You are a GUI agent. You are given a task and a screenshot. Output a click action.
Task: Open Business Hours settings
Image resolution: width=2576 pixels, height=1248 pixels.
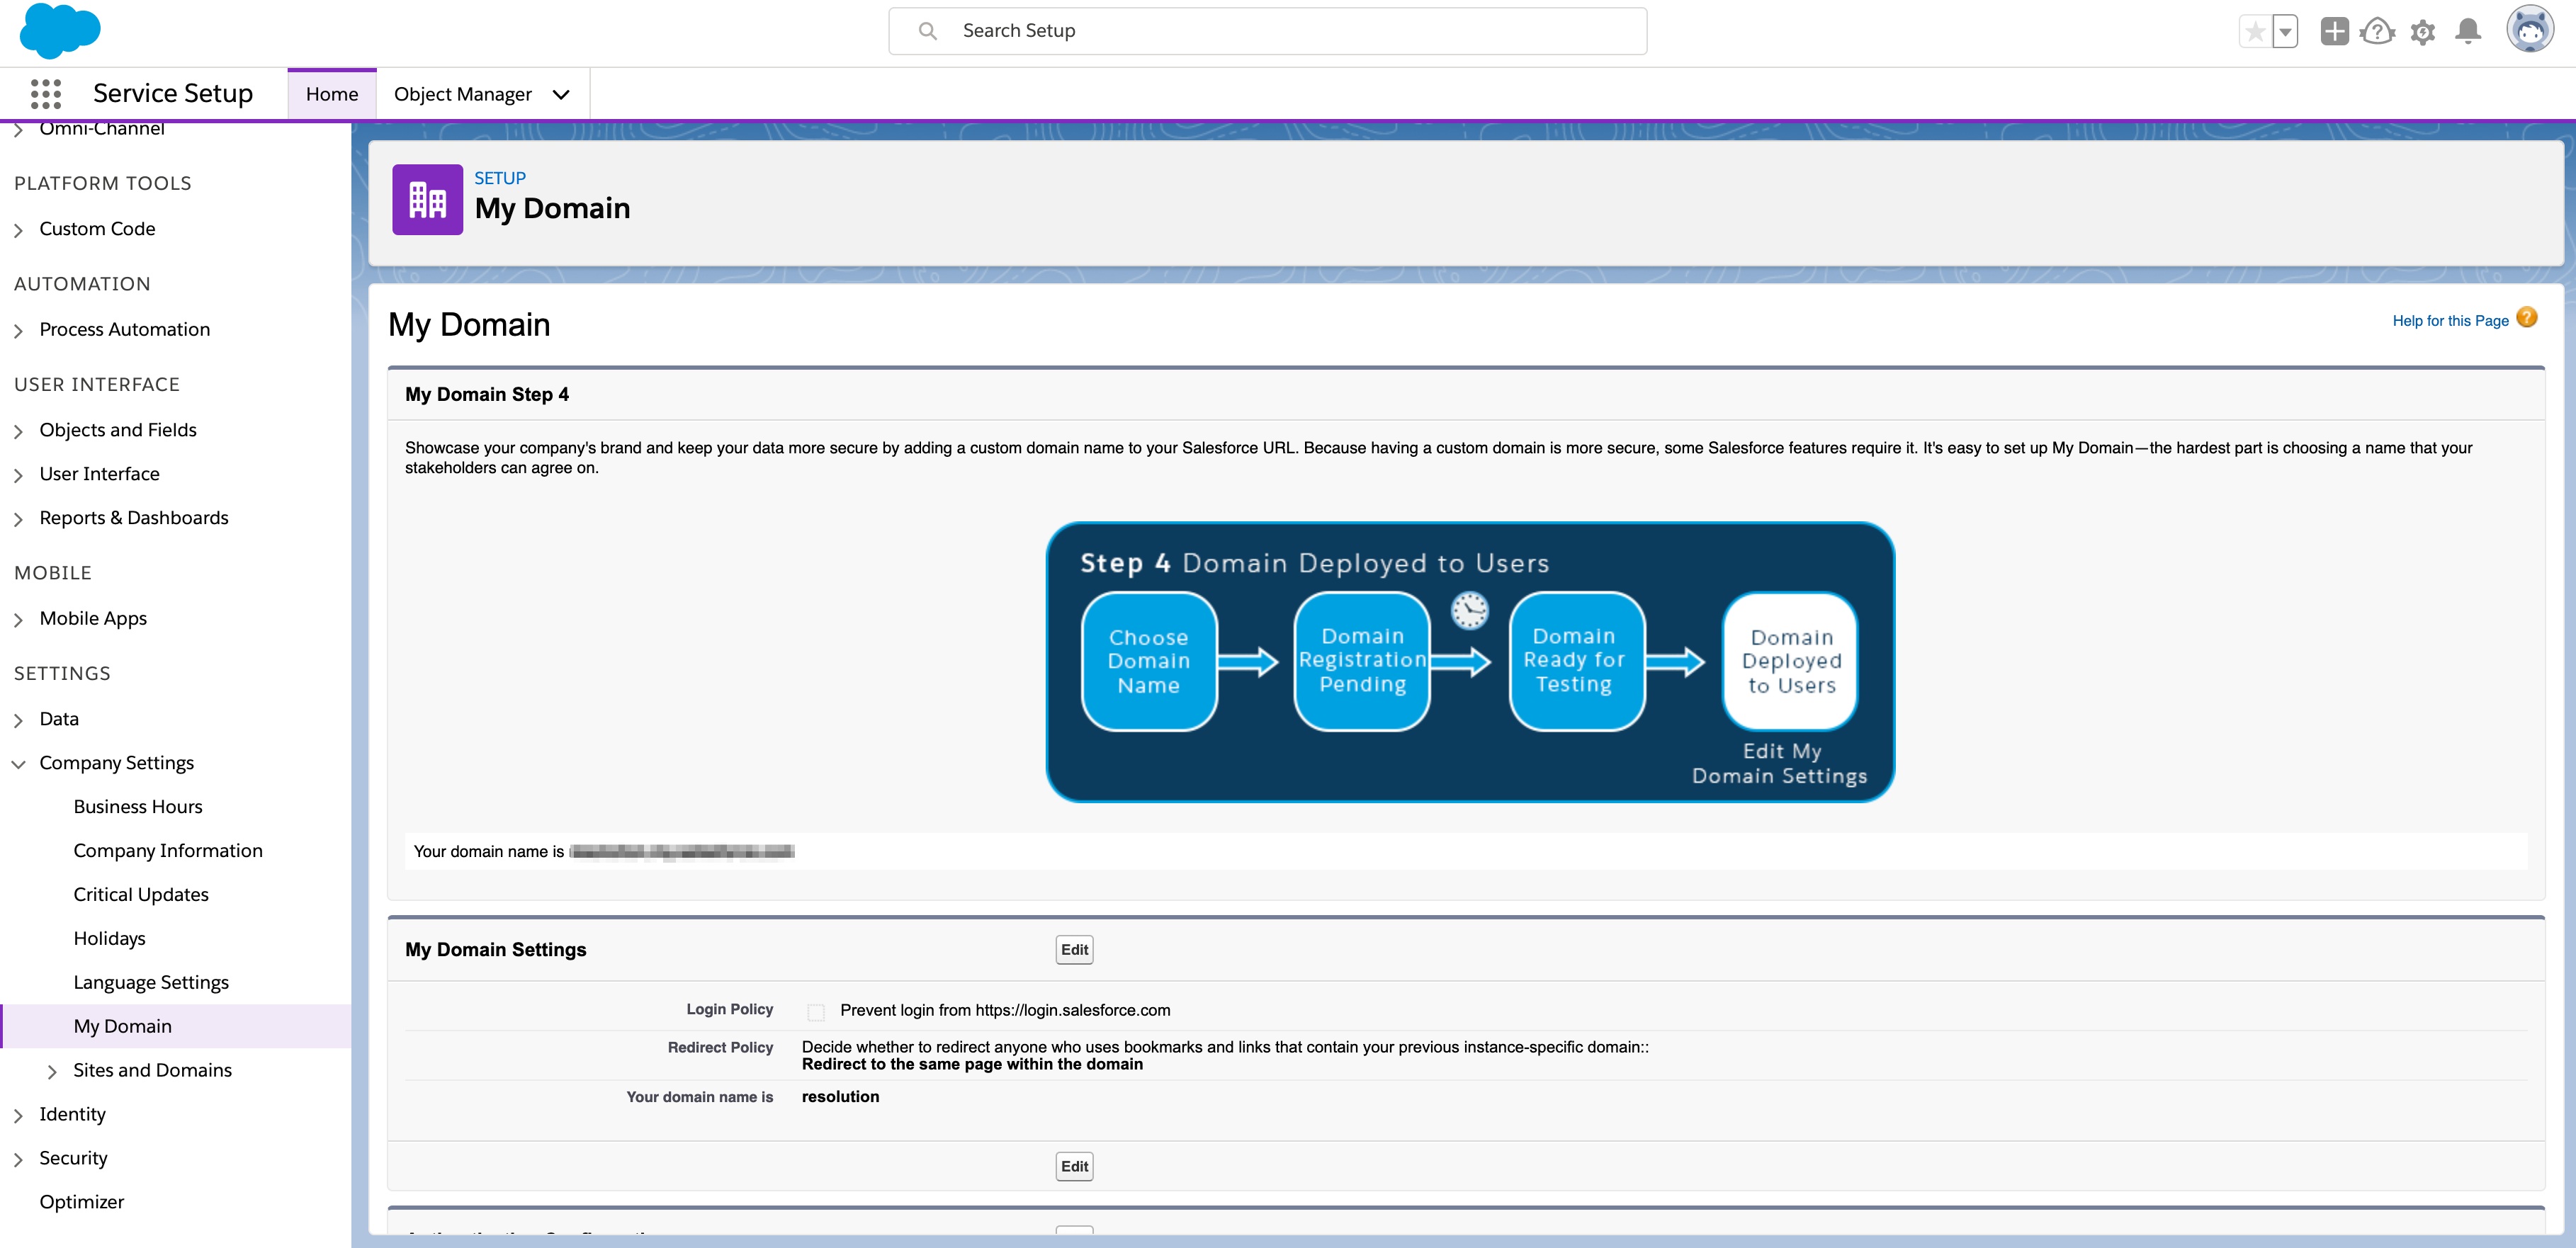138,807
